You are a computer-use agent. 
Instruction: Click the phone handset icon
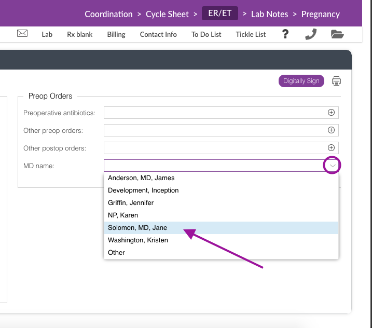(311, 34)
